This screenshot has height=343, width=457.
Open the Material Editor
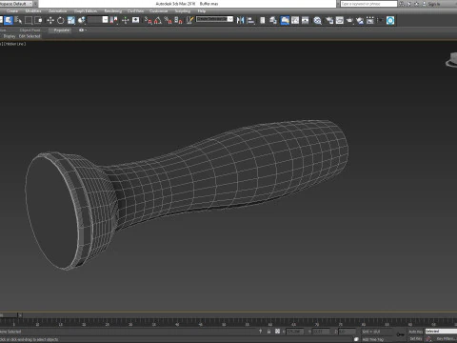(x=317, y=20)
